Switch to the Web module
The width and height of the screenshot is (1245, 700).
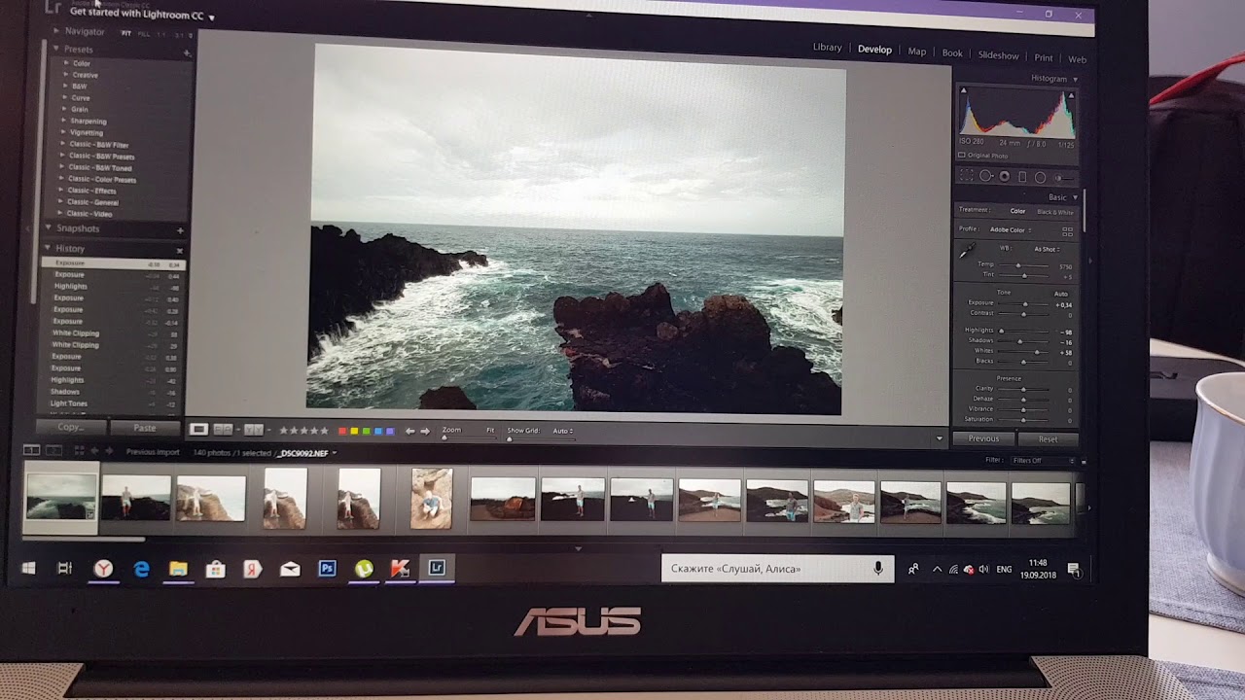click(x=1078, y=59)
